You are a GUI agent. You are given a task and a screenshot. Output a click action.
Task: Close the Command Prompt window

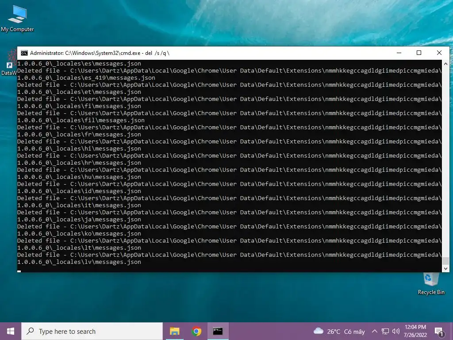tap(439, 53)
